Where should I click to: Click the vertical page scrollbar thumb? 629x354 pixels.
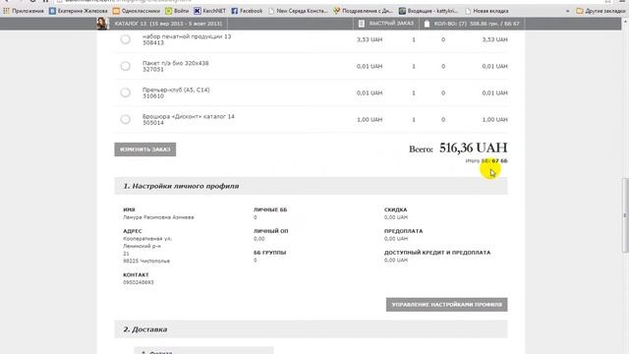[625, 215]
